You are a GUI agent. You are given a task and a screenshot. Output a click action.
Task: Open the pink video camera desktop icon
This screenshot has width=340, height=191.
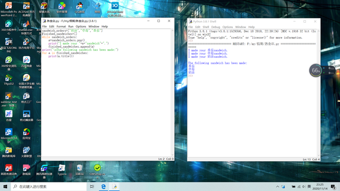click(x=27, y=170)
